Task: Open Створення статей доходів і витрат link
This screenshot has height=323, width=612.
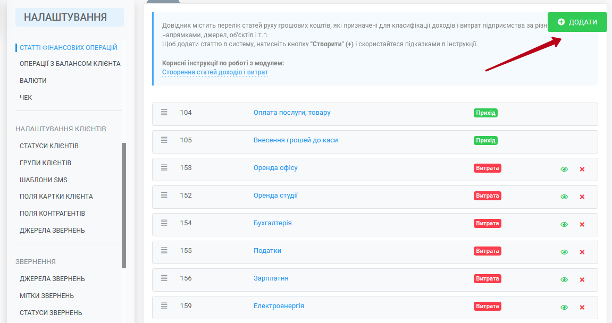Action: coord(215,72)
